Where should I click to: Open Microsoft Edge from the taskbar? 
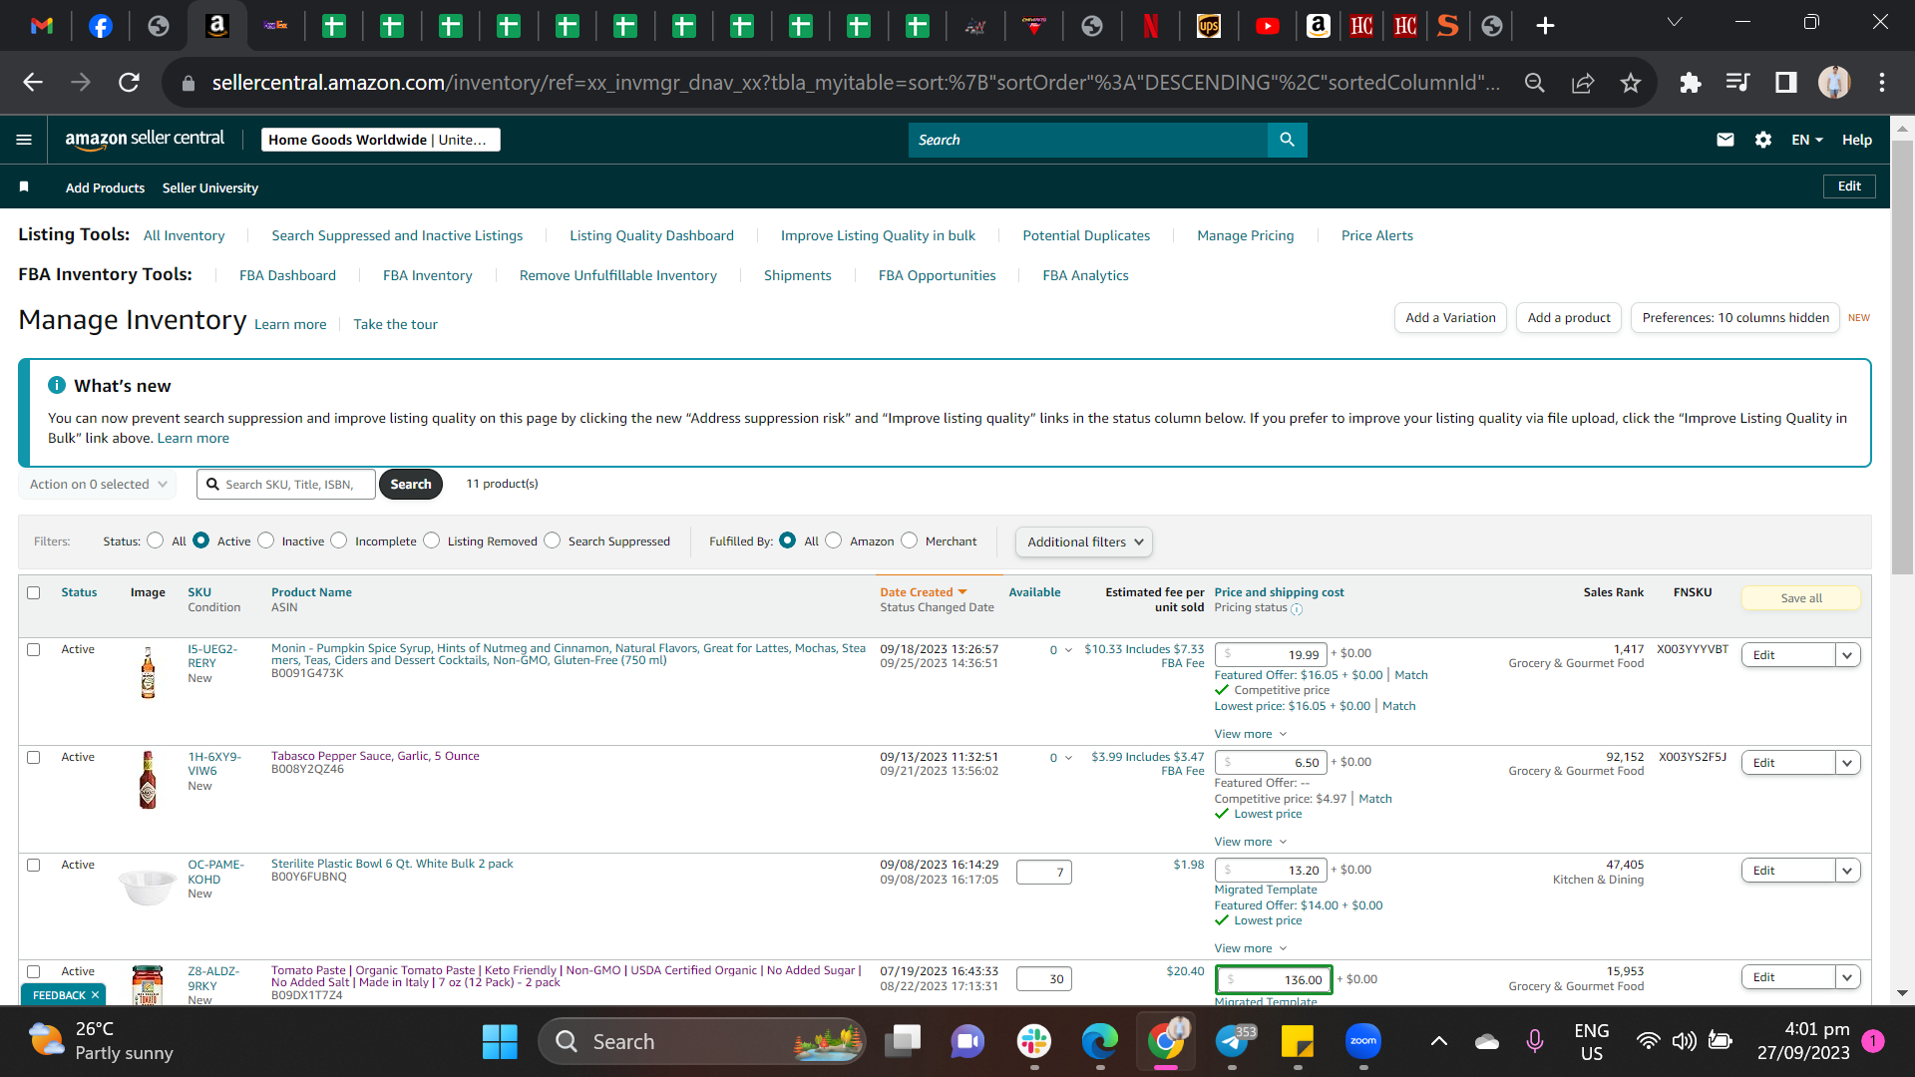point(1100,1042)
